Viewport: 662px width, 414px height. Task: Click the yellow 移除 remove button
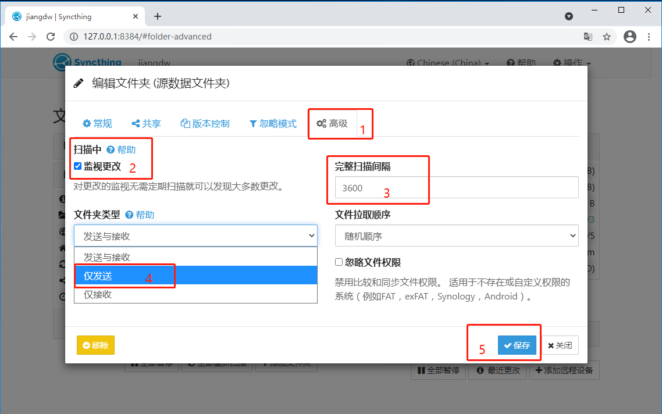[x=95, y=345]
